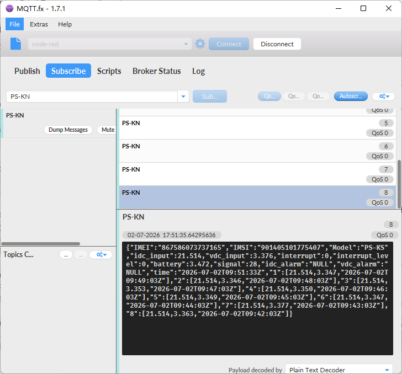Click QoS 0 badge of message 5

[x=380, y=133]
